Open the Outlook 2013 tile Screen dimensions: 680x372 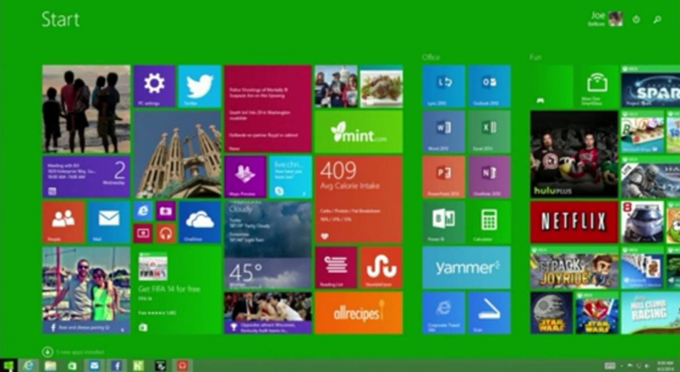[x=489, y=86]
